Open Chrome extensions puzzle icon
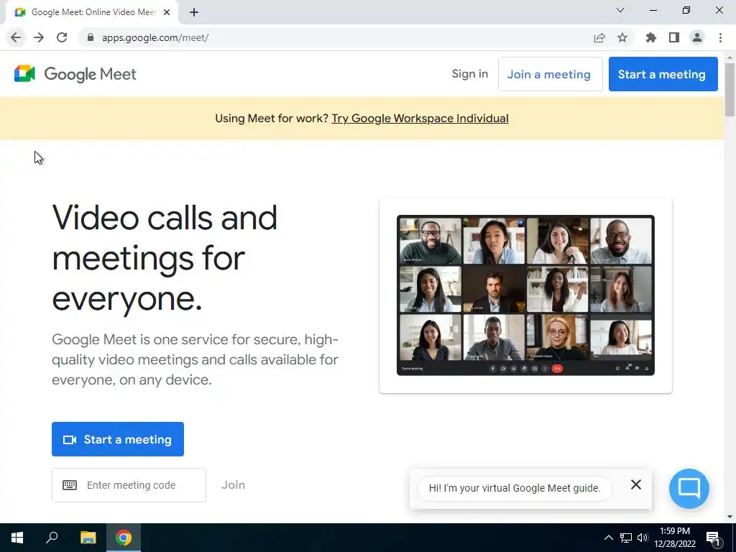Screen dimensions: 736x552 [650, 37]
